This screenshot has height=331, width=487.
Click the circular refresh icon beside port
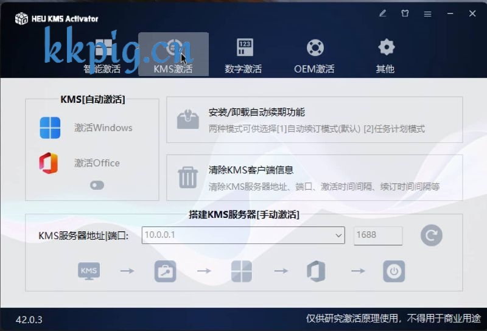tap(432, 235)
